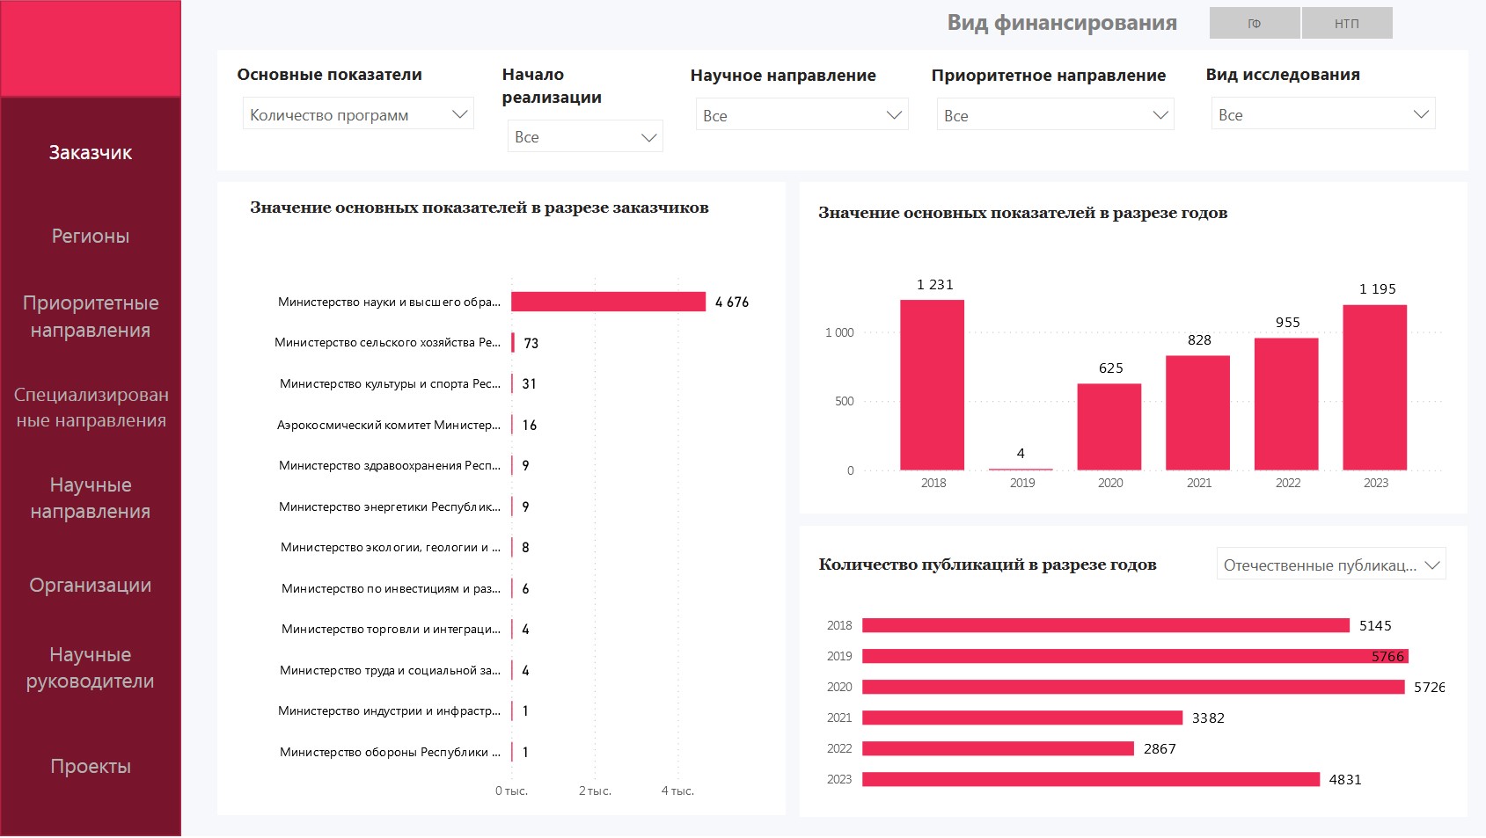Click chevron icon in Начало реализации filter
The image size is (1486, 838).
coord(648,137)
